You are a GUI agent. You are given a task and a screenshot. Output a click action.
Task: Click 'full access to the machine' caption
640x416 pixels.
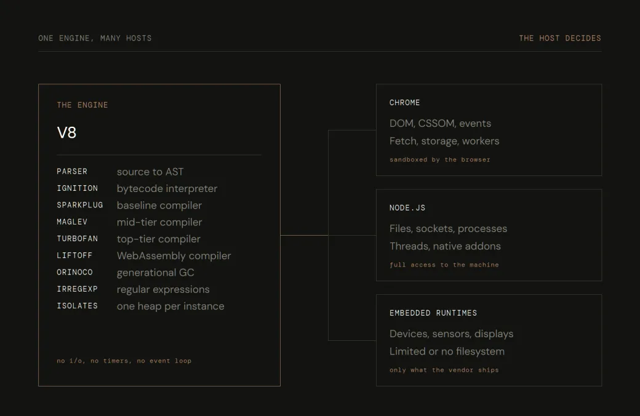[444, 265]
